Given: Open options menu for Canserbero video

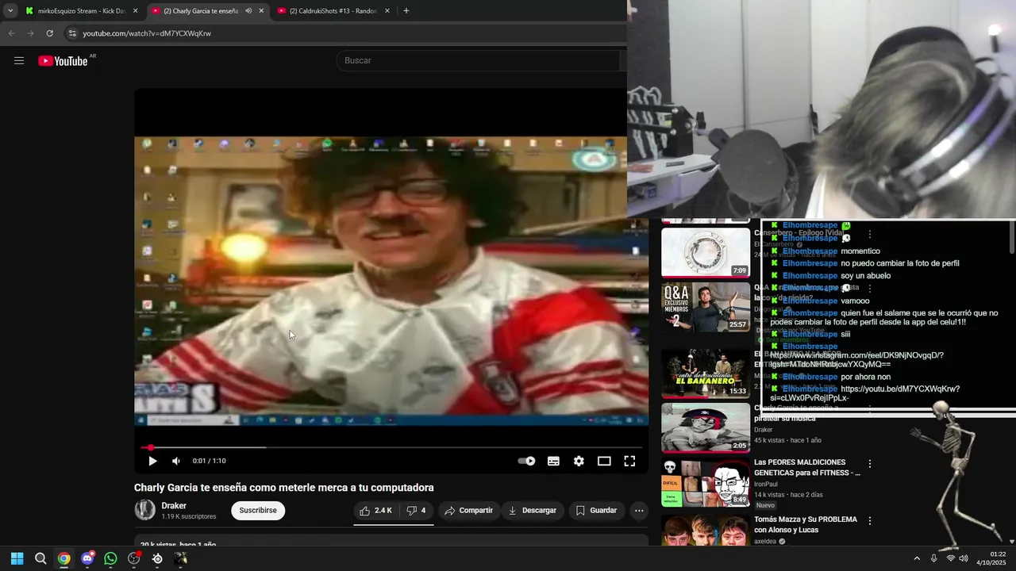Looking at the screenshot, I should [x=870, y=235].
